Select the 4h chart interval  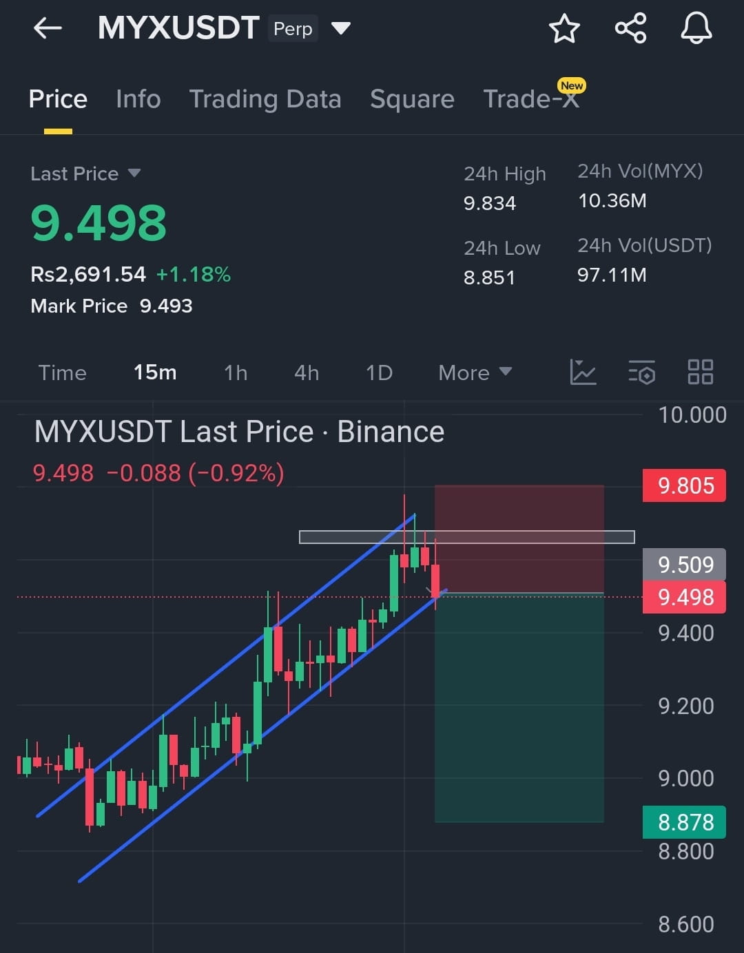(x=307, y=373)
